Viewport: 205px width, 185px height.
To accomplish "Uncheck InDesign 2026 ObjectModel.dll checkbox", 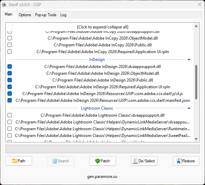I will click(9, 73).
